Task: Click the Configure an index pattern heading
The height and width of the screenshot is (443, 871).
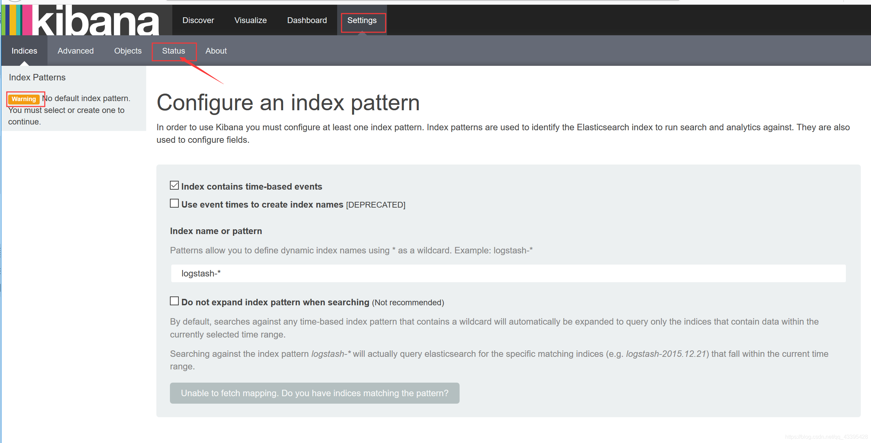Action: [288, 103]
